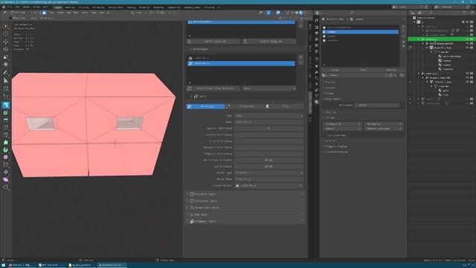Open dropdown beside Auto-Create From Selected

coord(269,89)
